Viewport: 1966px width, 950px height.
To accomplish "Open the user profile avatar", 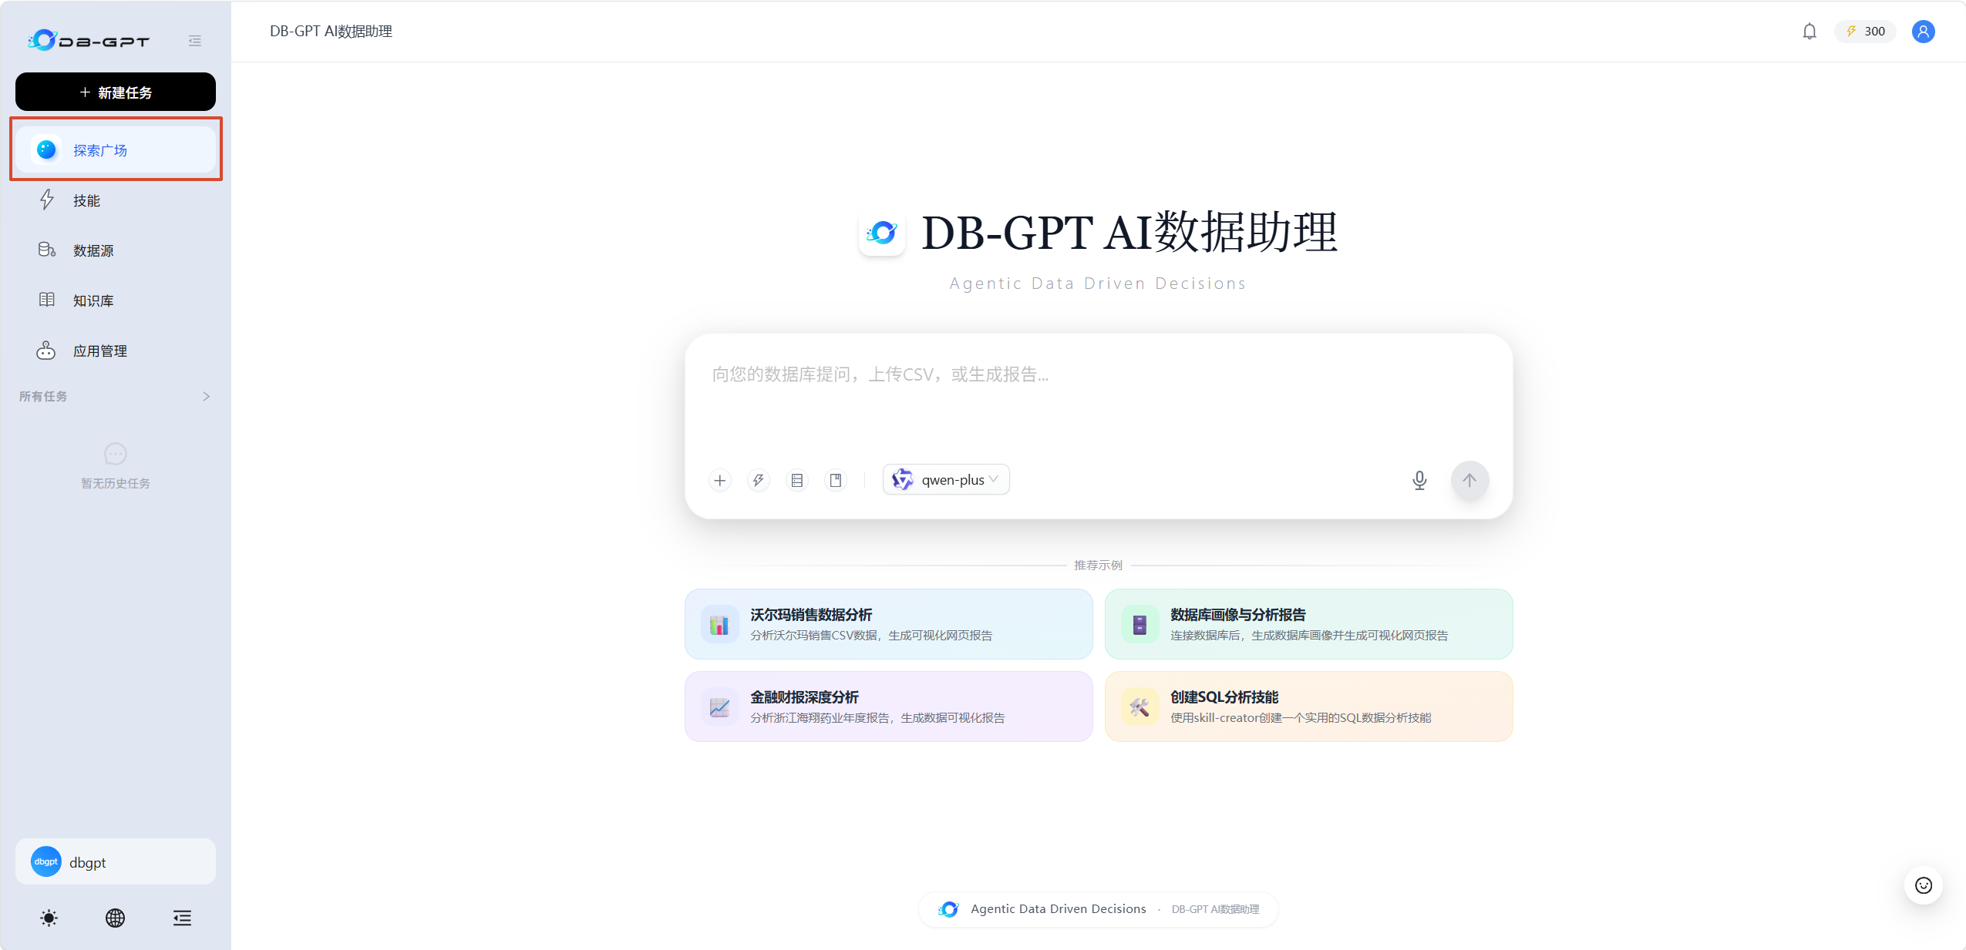I will 1923,32.
